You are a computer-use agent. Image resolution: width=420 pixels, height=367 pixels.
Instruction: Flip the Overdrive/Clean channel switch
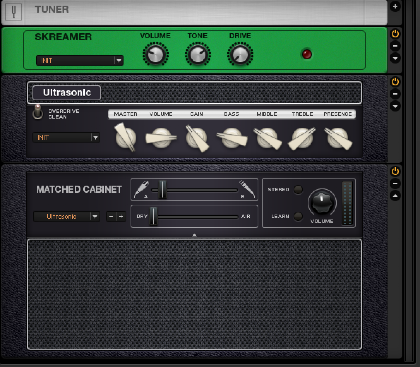38,112
